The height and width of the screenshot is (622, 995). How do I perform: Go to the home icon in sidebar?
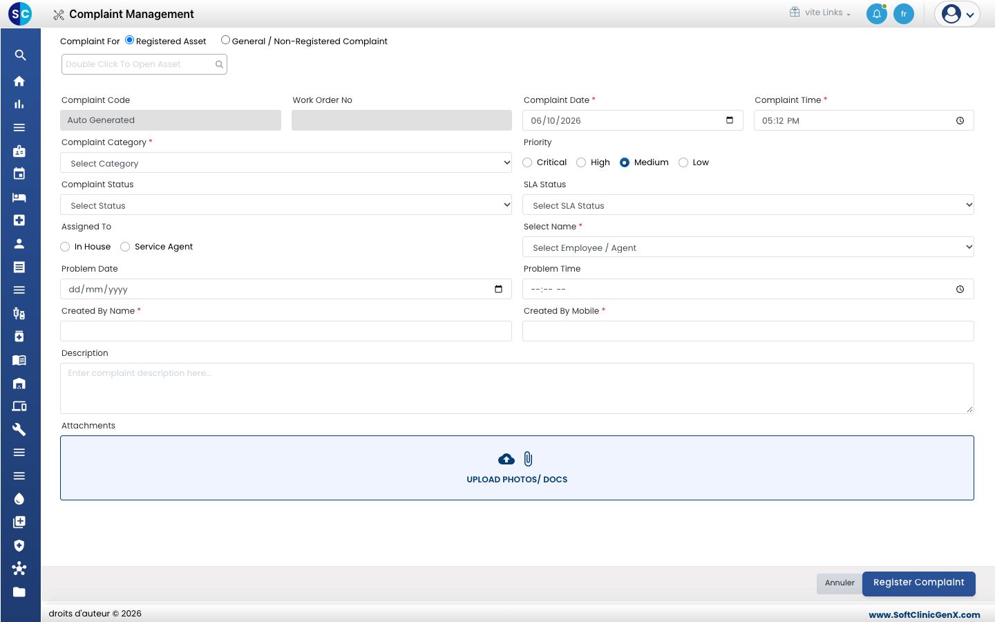click(x=19, y=81)
